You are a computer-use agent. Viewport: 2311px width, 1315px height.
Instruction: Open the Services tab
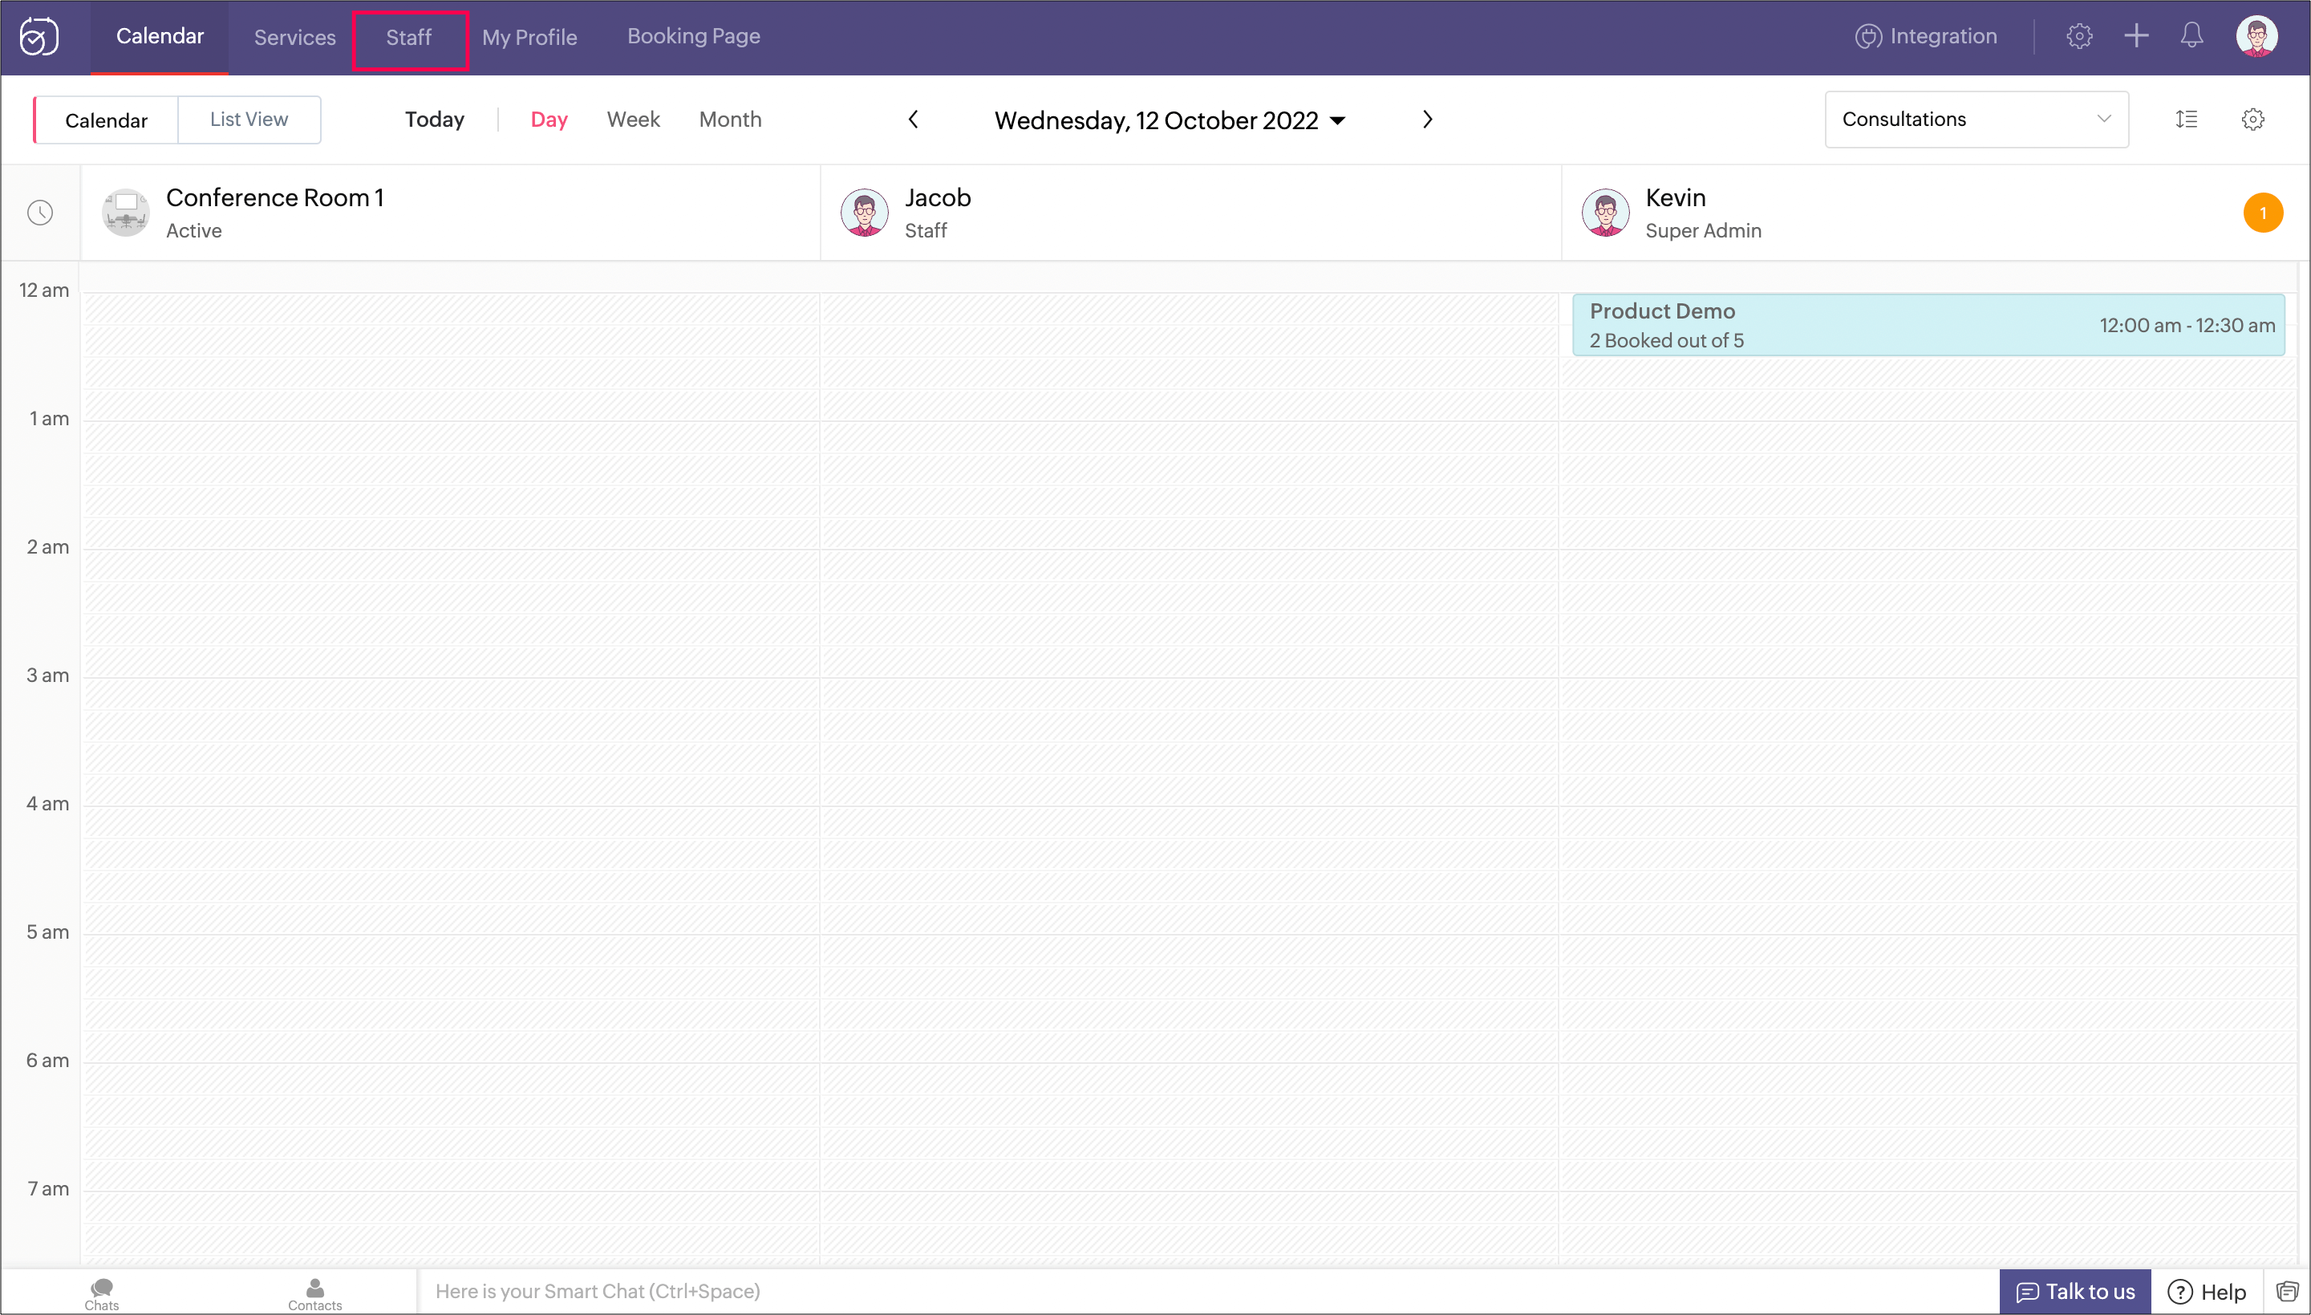coord(294,38)
